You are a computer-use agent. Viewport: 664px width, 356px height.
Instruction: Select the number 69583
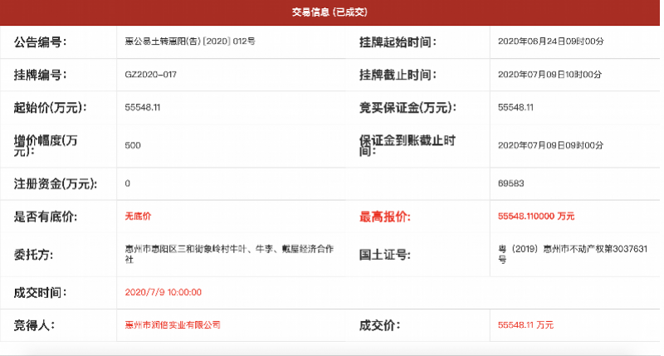(x=510, y=183)
